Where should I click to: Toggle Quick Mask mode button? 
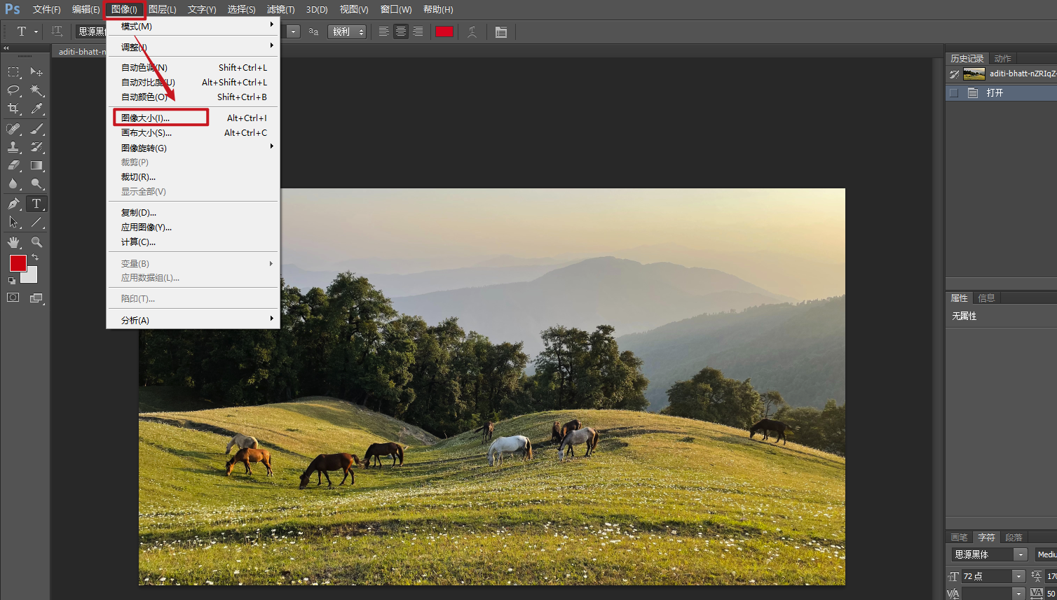(13, 298)
